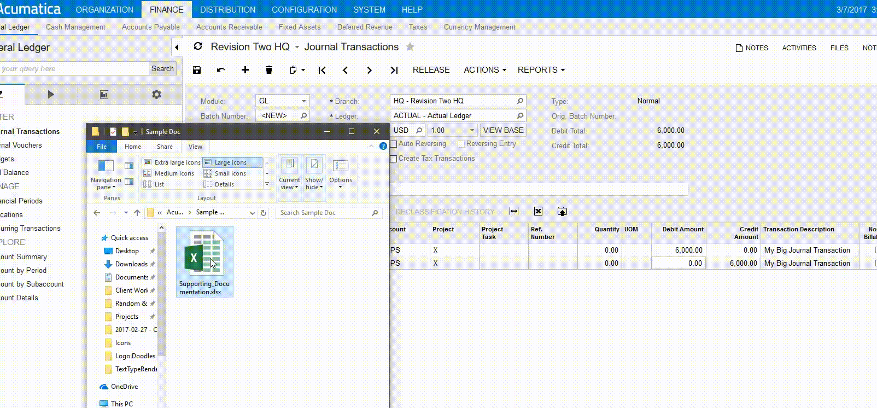Switch to Accounts Payable submenu
The image size is (877, 408).
[x=151, y=27]
